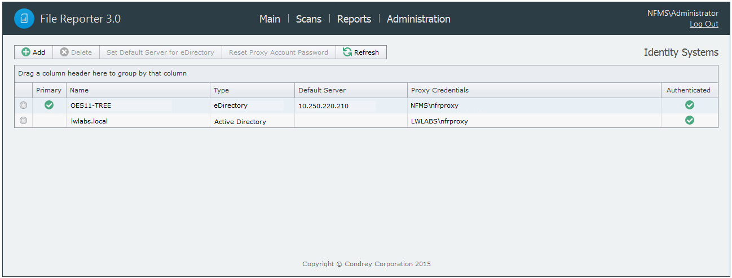The image size is (732, 278).
Task: Click the Log Out link
Action: 704,24
